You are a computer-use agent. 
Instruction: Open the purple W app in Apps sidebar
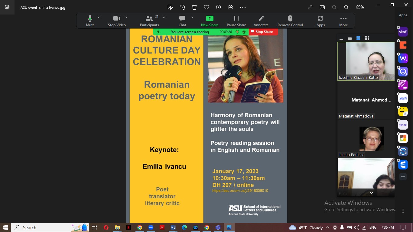403,58
